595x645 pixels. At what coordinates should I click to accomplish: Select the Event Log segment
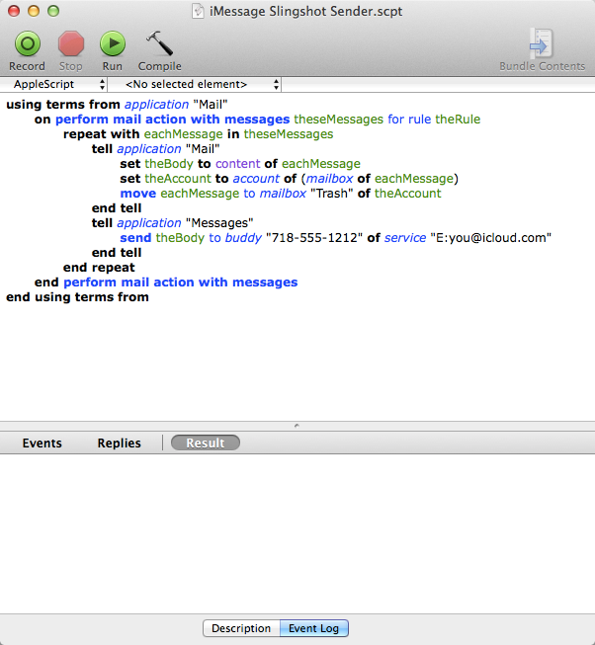[314, 628]
